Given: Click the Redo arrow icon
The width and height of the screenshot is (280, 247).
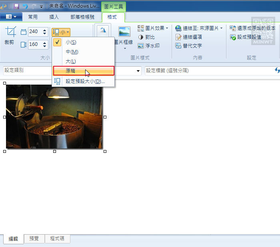Looking at the screenshot, I should (34, 6).
